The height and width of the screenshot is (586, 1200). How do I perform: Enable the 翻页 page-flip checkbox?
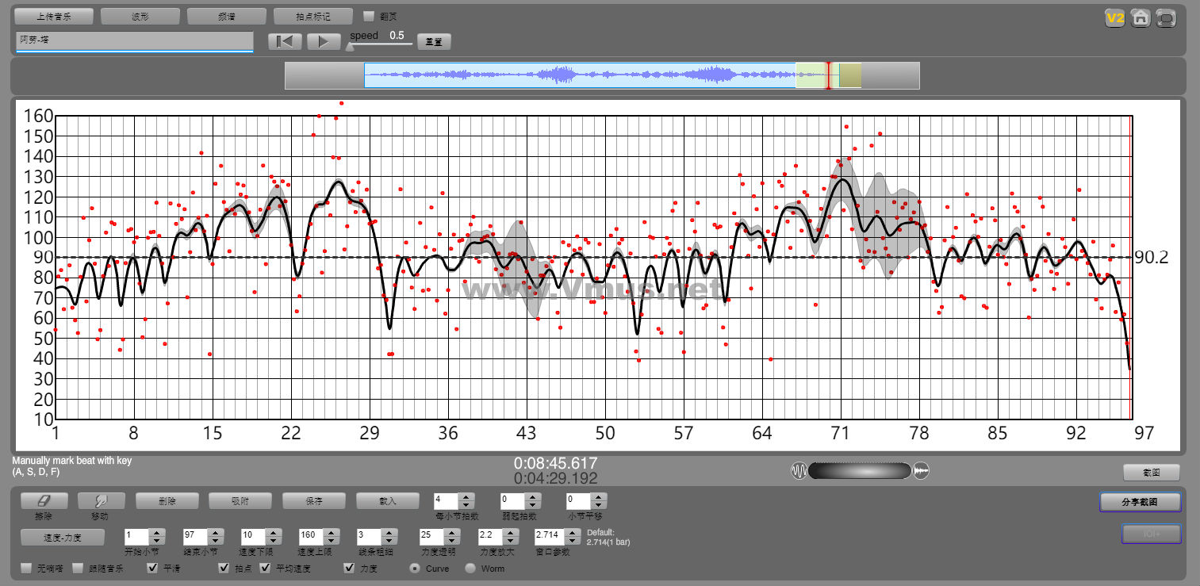point(368,16)
